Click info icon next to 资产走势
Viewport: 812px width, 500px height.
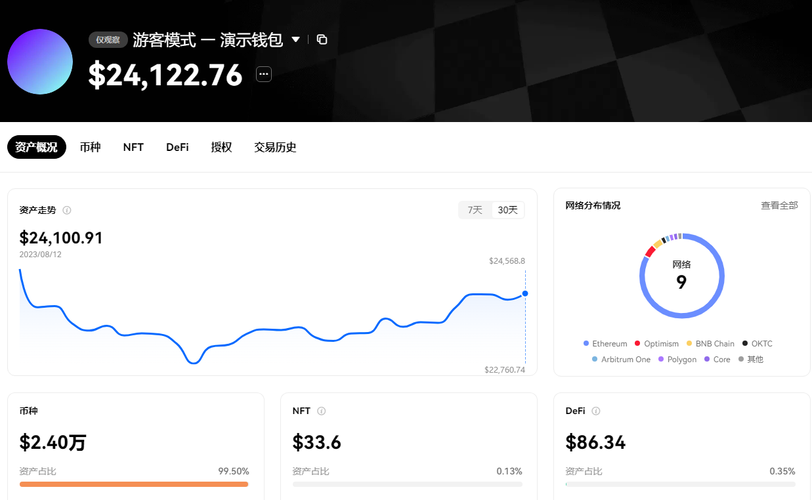[67, 211]
